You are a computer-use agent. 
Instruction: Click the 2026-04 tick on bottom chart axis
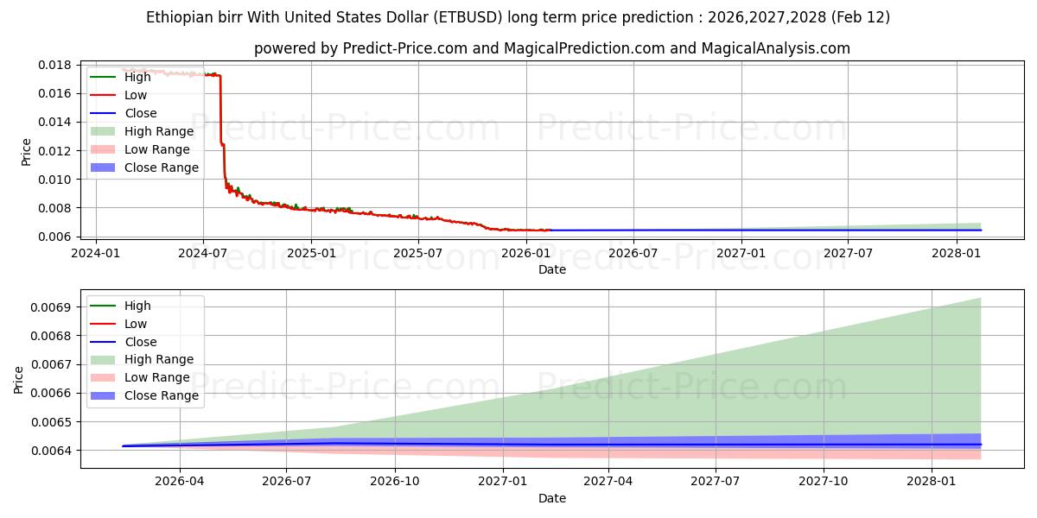pyautogui.click(x=180, y=482)
